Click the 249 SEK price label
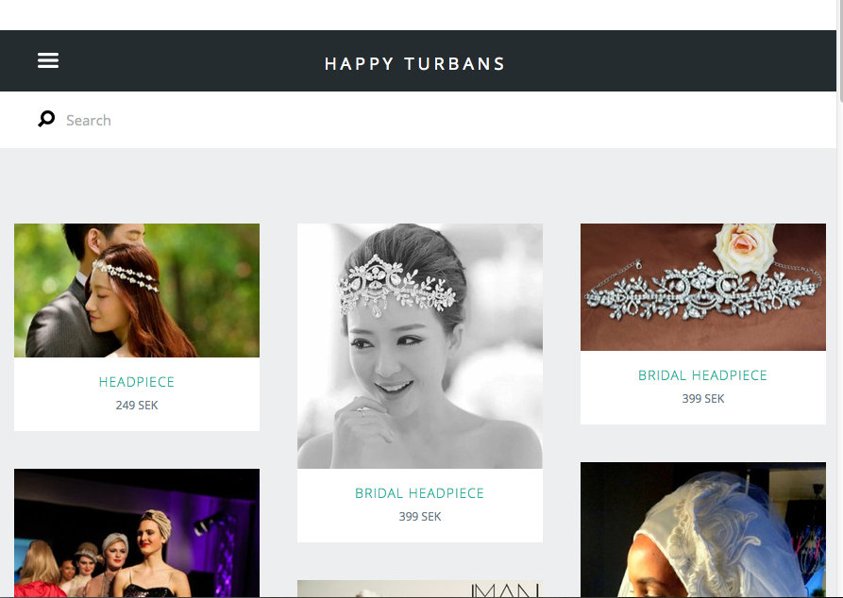Image resolution: width=843 pixels, height=598 pixels. (137, 406)
